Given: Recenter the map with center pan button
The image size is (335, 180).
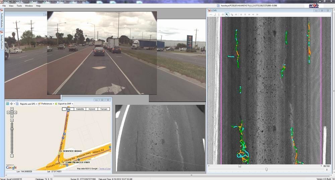Looking at the screenshot, I should 12,112.
